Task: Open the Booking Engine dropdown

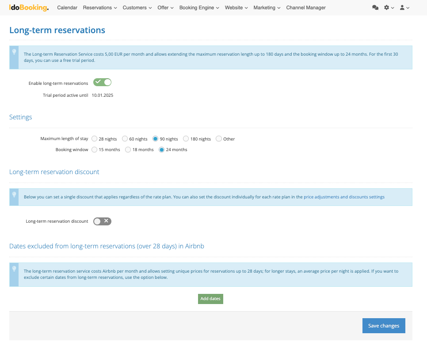Action: pos(199,8)
